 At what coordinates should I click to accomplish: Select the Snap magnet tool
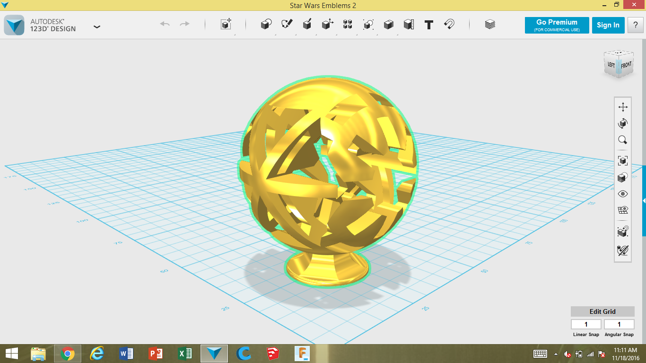coord(449,25)
